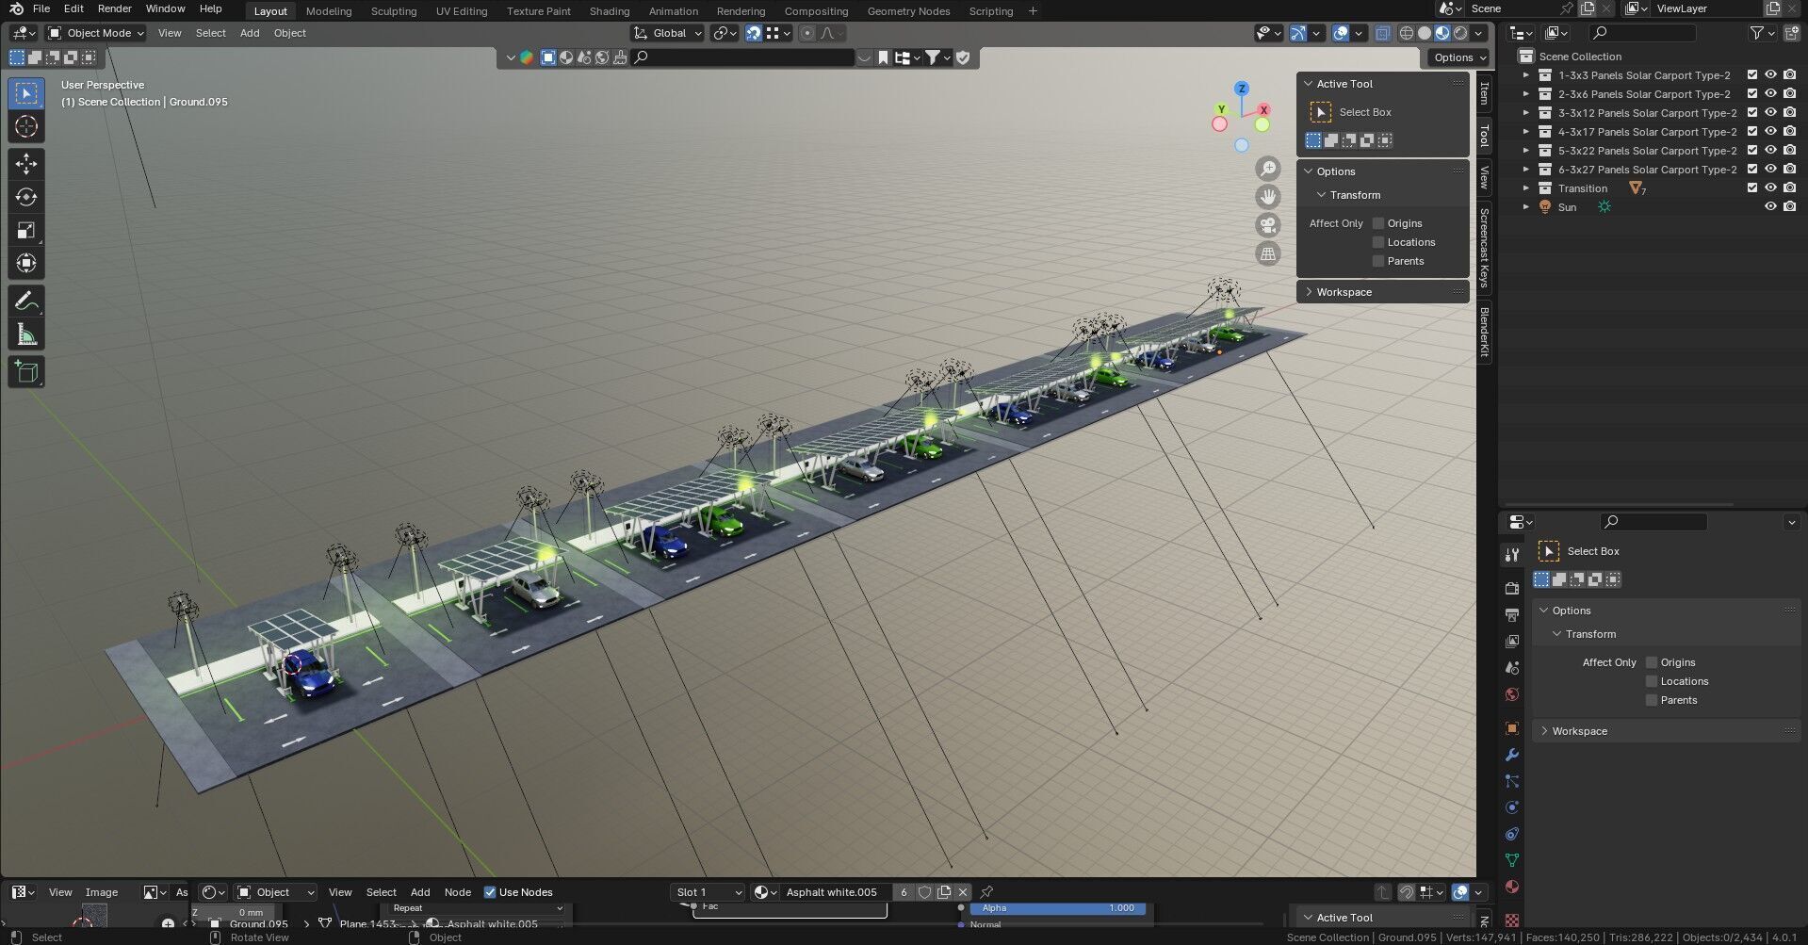
Task: Choose the Add Cube tool
Action: tap(26, 372)
